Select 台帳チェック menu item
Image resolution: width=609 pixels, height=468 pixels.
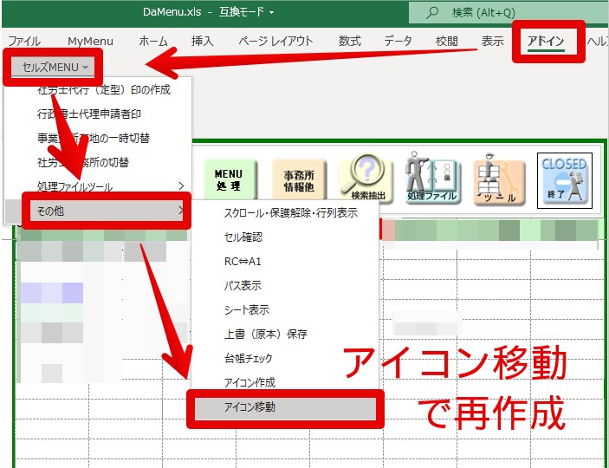tap(248, 359)
